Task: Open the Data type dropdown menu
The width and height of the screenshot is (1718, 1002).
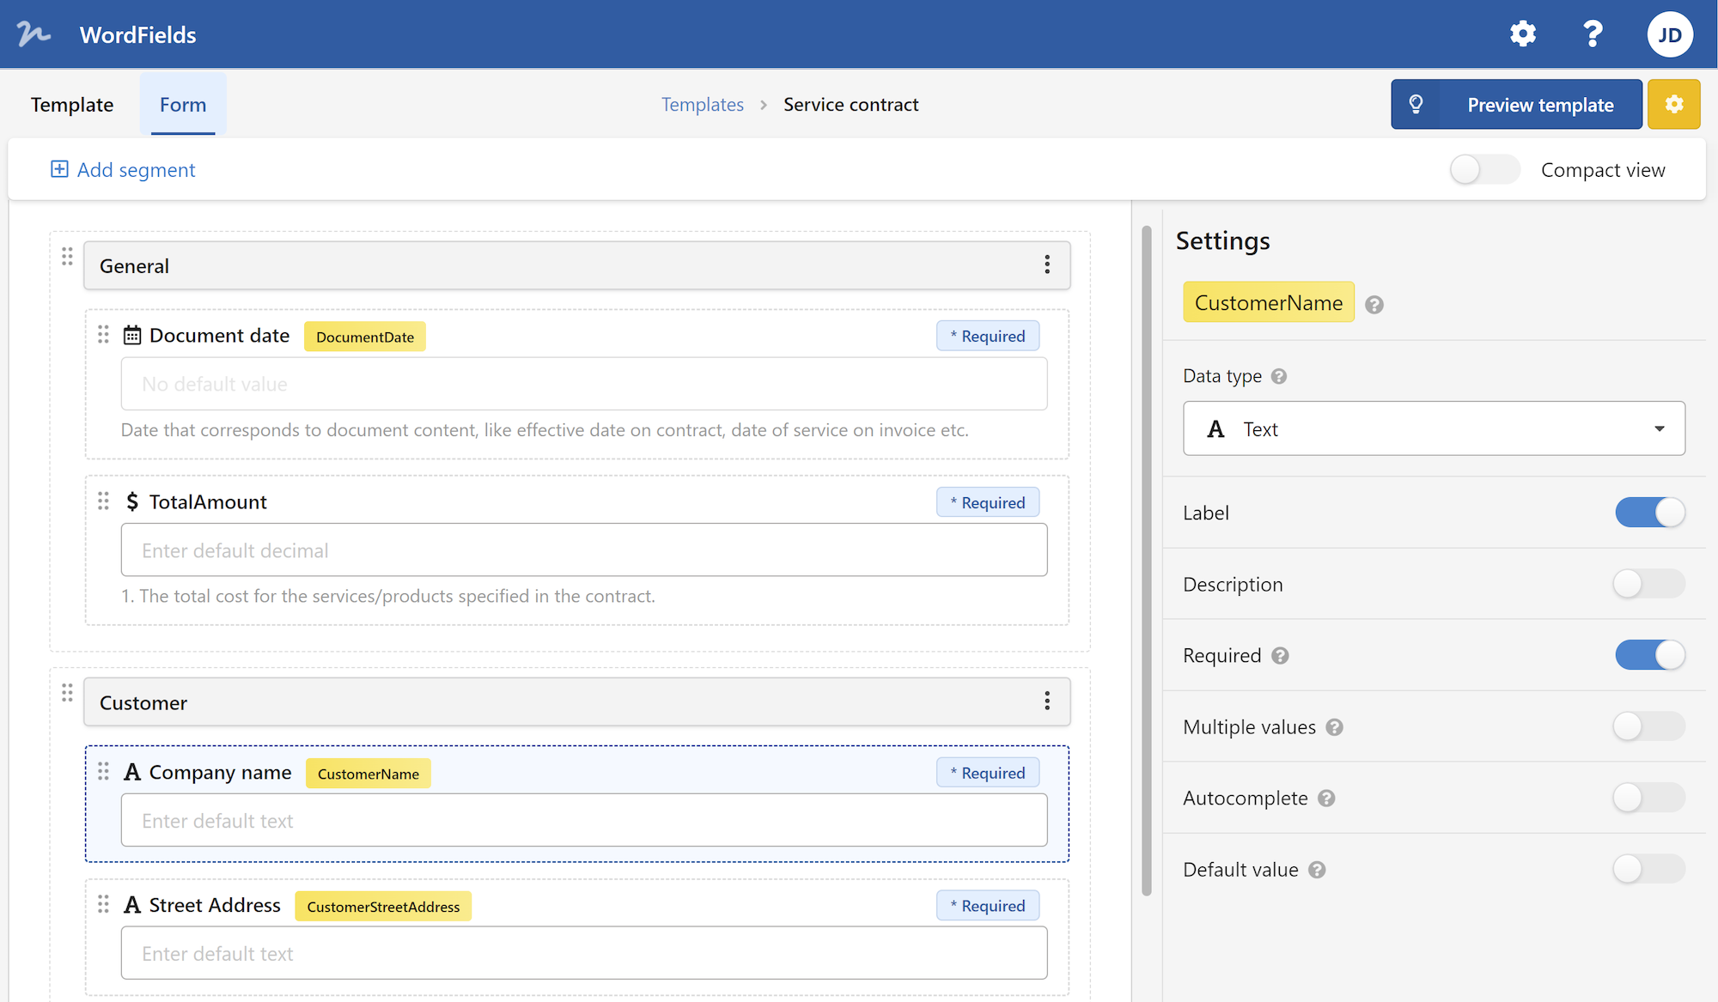Action: click(x=1434, y=428)
